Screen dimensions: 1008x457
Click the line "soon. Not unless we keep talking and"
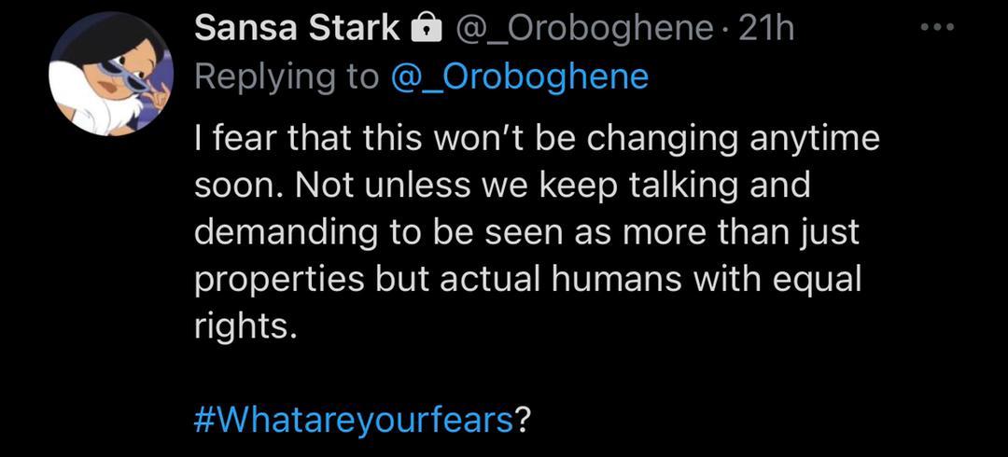[502, 185]
